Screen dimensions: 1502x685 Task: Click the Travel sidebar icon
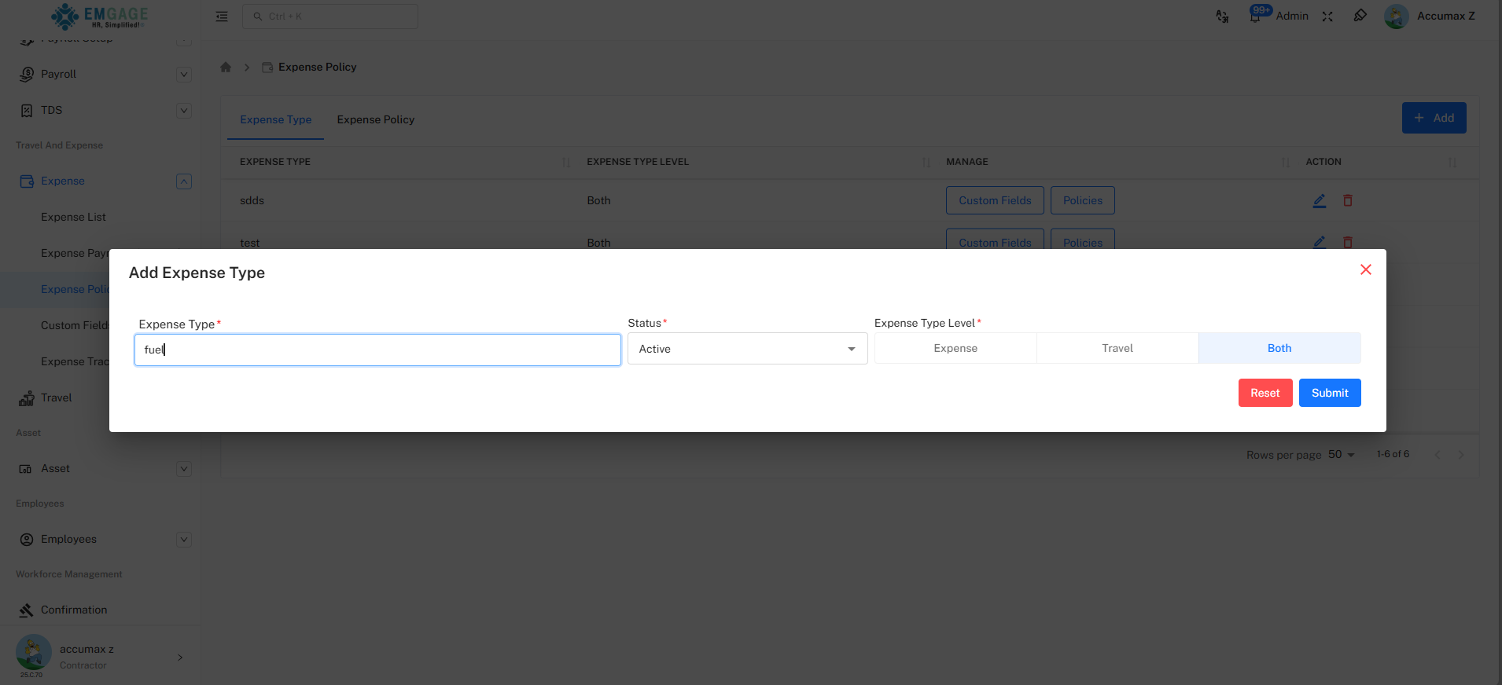27,398
